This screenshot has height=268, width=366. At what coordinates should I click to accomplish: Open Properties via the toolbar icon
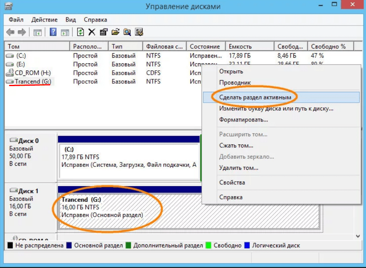click(x=104, y=32)
